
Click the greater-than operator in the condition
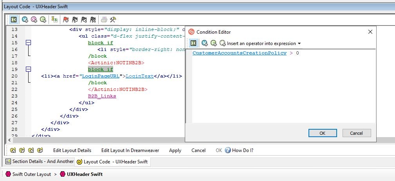coord(291,53)
